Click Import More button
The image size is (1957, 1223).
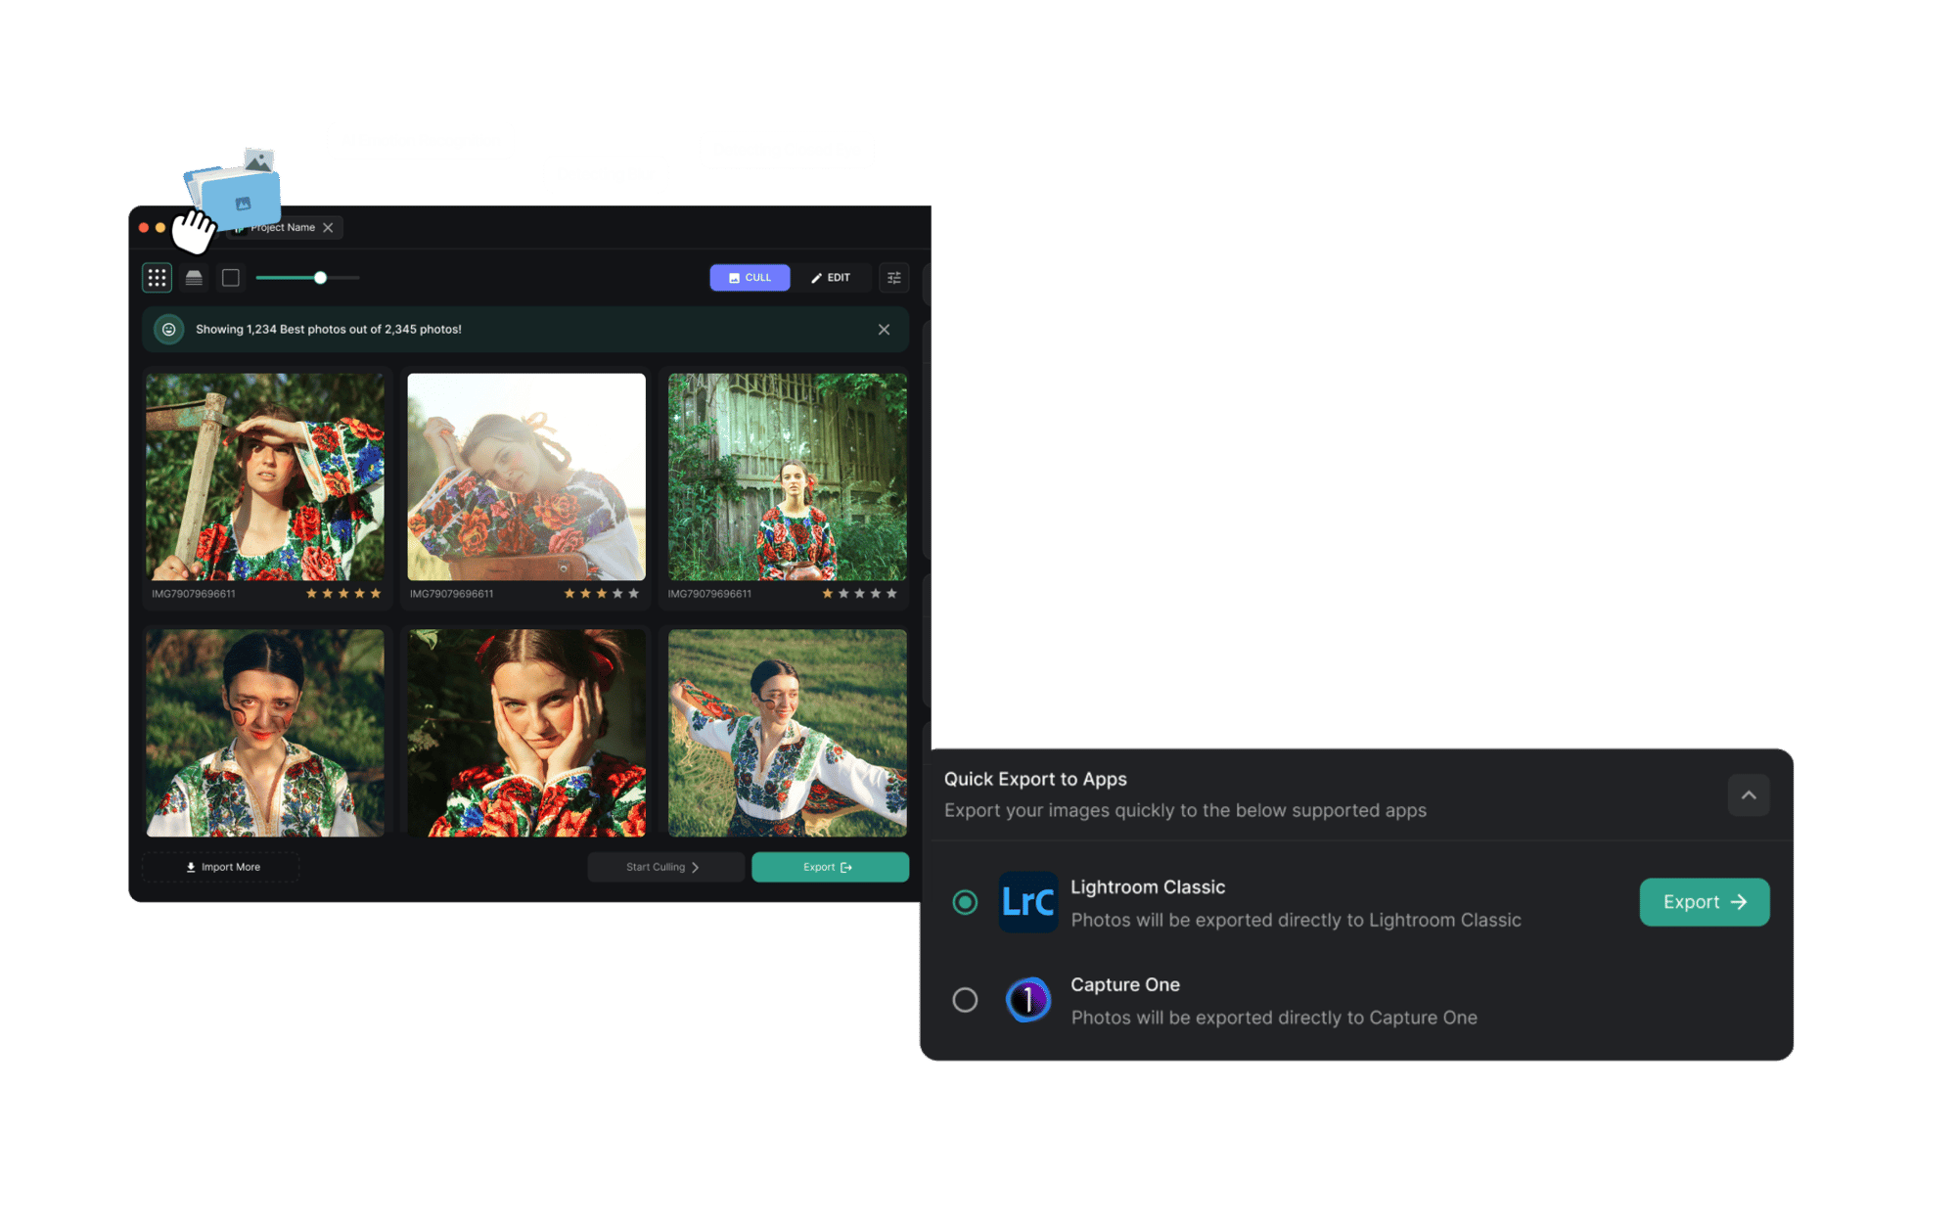point(222,867)
